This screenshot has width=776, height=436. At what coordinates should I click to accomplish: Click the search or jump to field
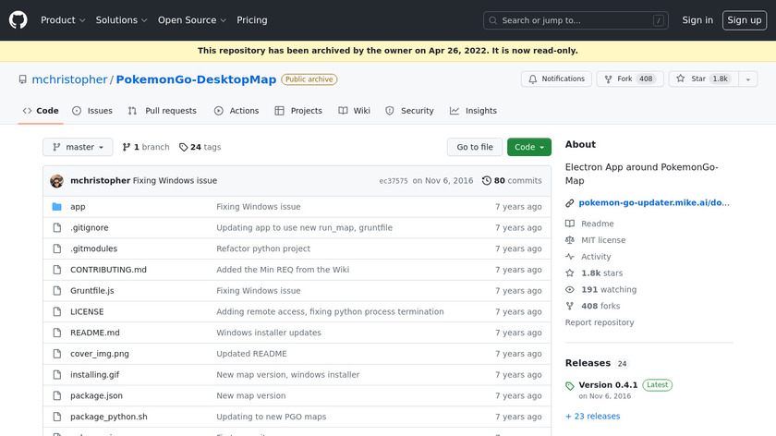(576, 20)
